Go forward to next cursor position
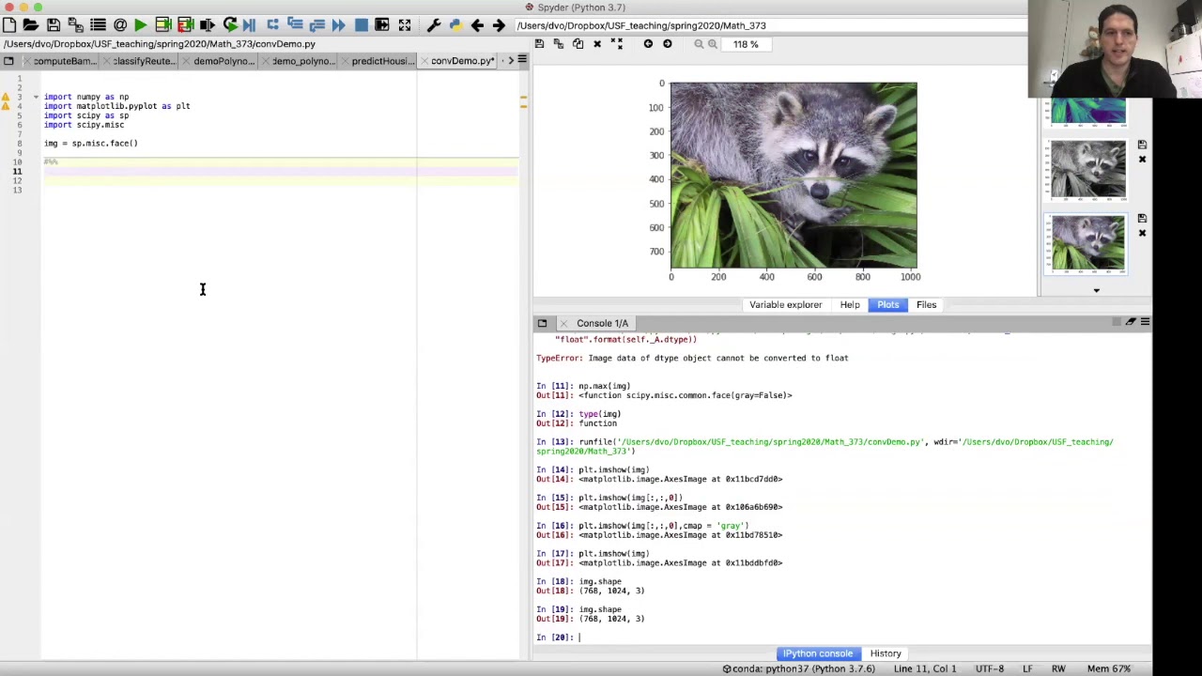The height and width of the screenshot is (676, 1202). tap(499, 25)
